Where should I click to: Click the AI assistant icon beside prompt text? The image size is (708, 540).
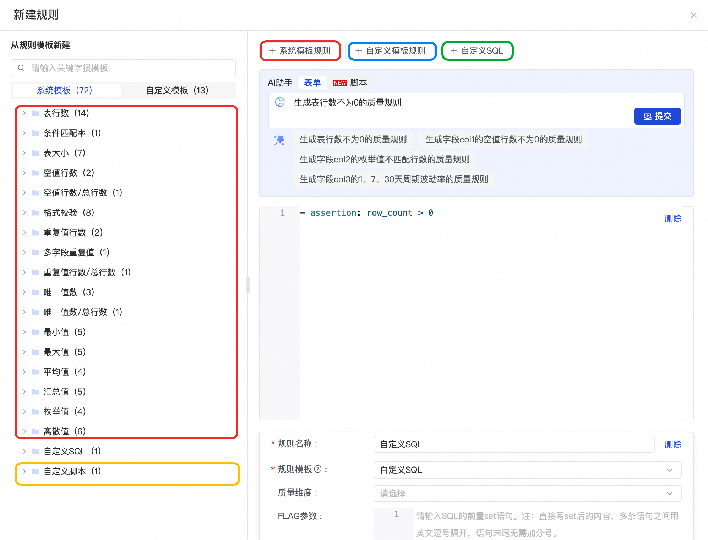point(280,102)
